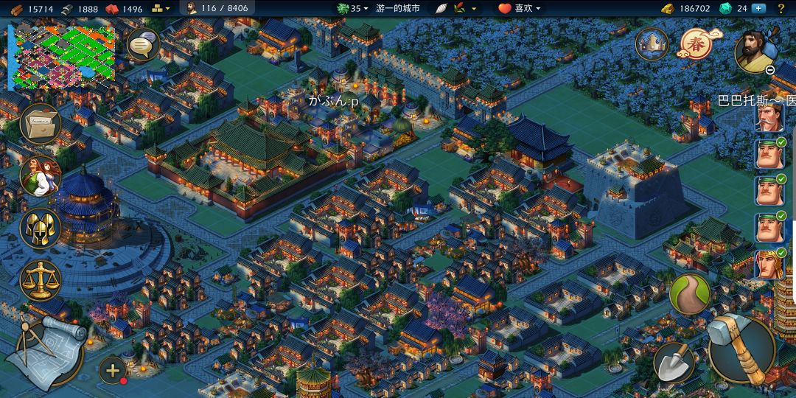The height and width of the screenshot is (398, 796).
Task: Select the mustached general portrait
Action: coord(769,117)
